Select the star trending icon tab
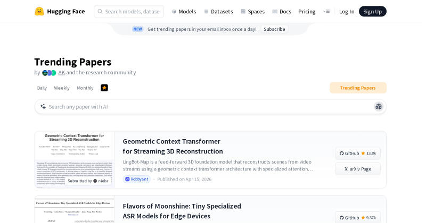Screen dimensions: 426x223 (x=104, y=88)
